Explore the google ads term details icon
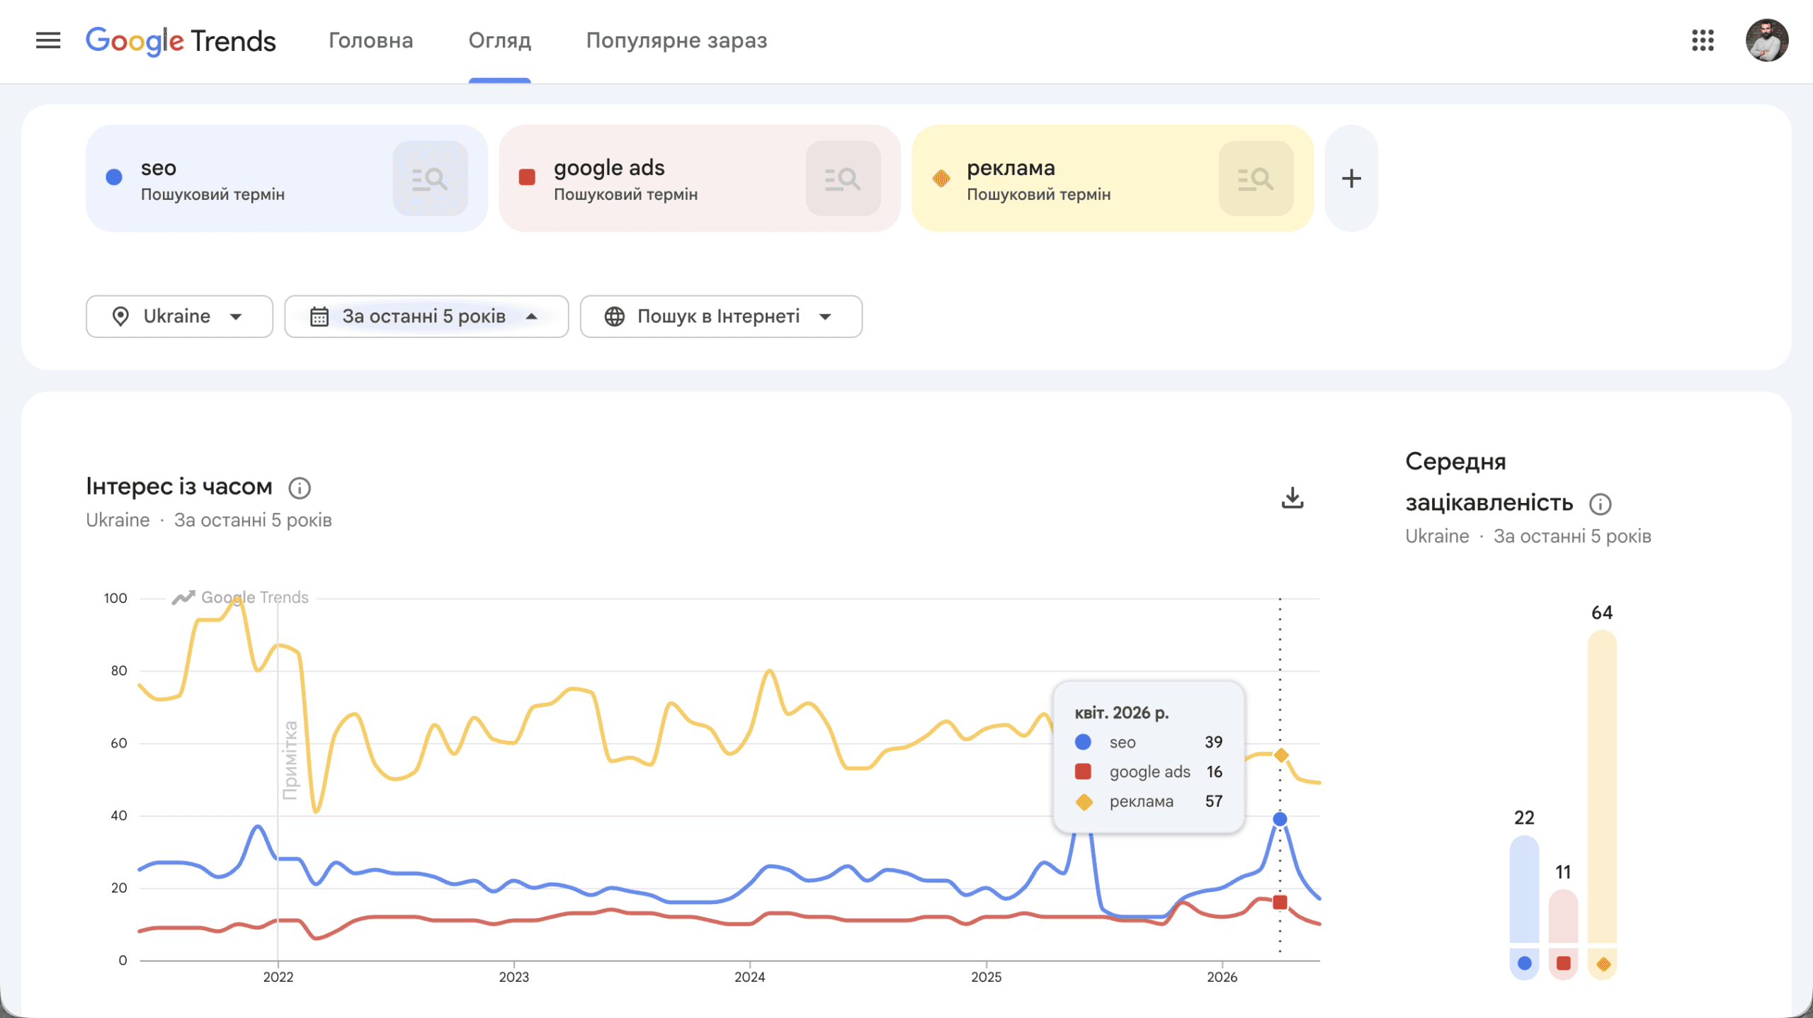The height and width of the screenshot is (1018, 1813). (843, 179)
